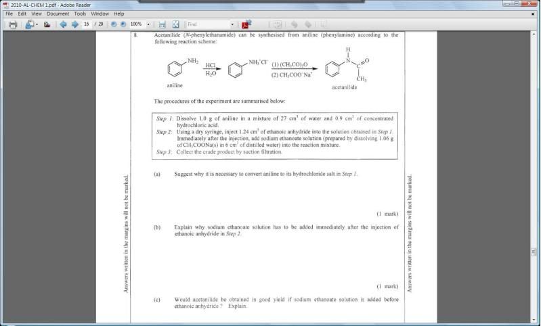Close the document with the menu-bar X

click(x=533, y=14)
